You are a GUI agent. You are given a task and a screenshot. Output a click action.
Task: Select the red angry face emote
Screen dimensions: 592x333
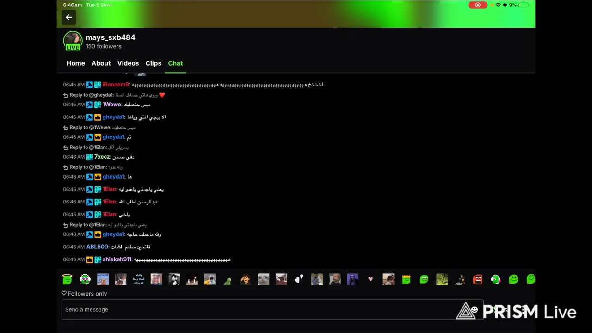[x=478, y=279]
